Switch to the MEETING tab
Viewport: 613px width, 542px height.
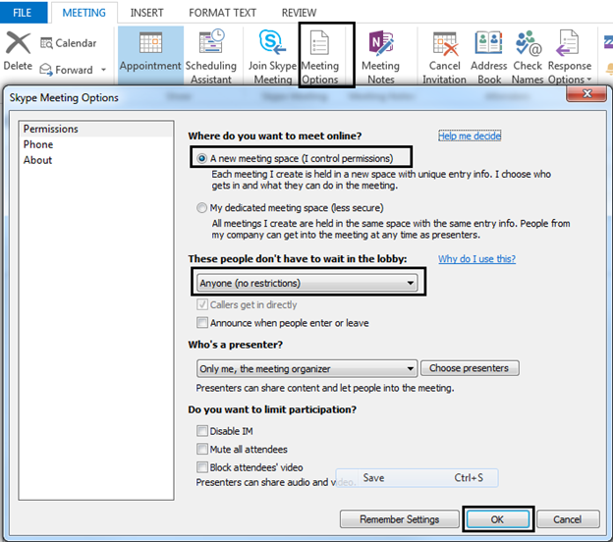click(84, 13)
